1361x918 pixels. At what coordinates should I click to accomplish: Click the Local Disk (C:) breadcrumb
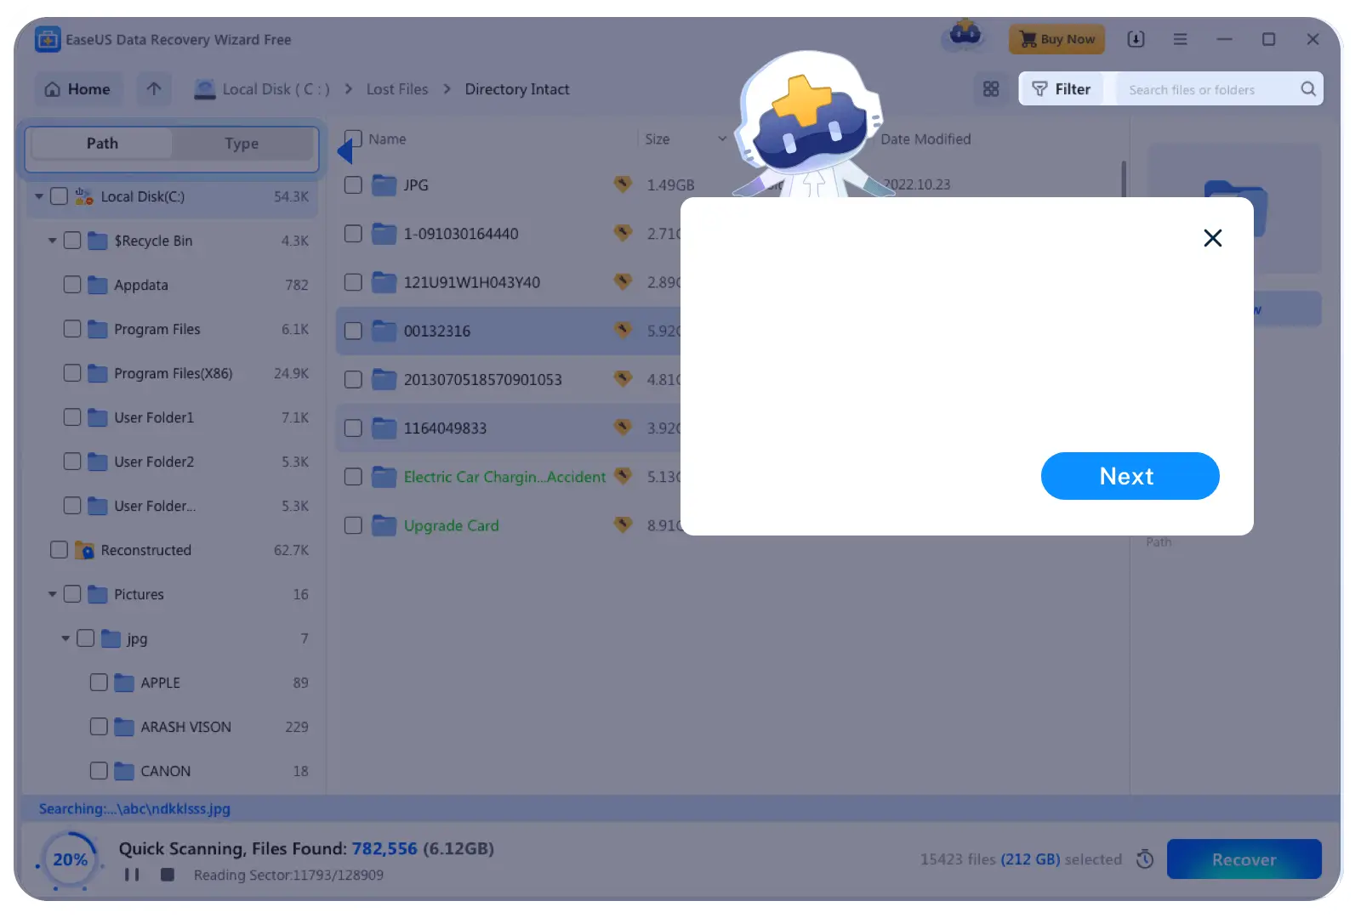[x=262, y=89]
